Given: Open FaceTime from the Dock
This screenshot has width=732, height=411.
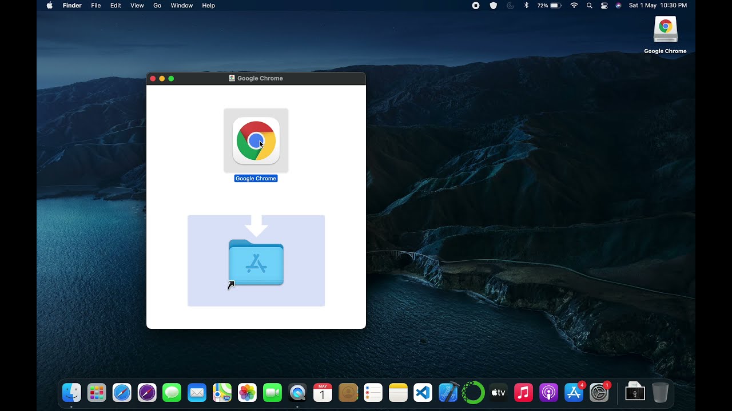Looking at the screenshot, I should pos(273,392).
